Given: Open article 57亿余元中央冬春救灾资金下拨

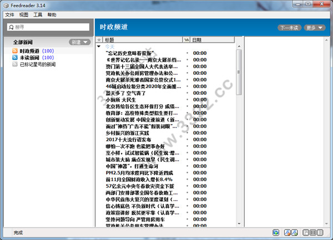Looking at the screenshot, I should tap(140, 186).
